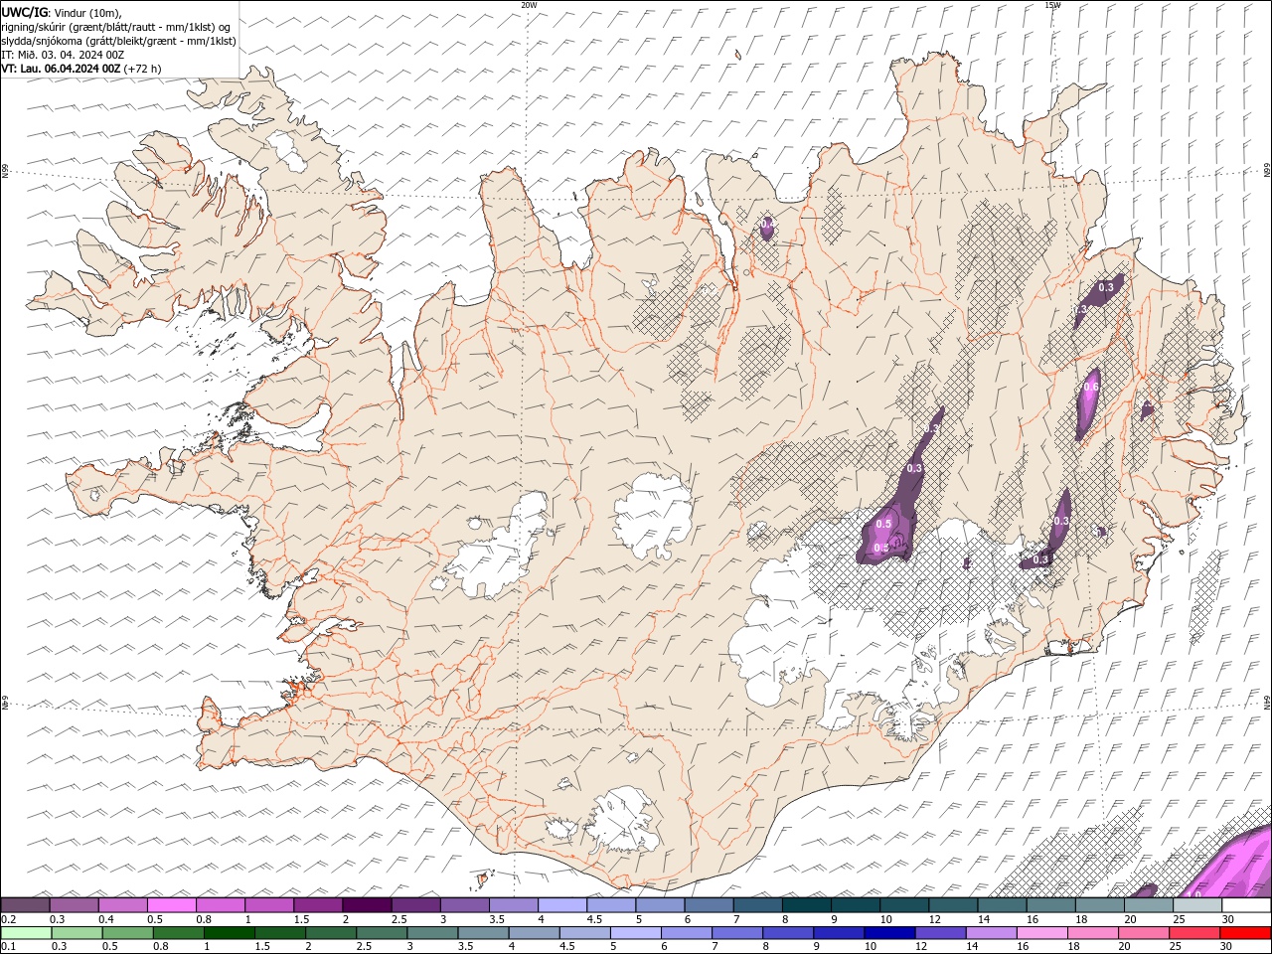This screenshot has height=954, width=1272.
Task: Click the '15W' longitude label at top
Action: pyautogui.click(x=1052, y=5)
